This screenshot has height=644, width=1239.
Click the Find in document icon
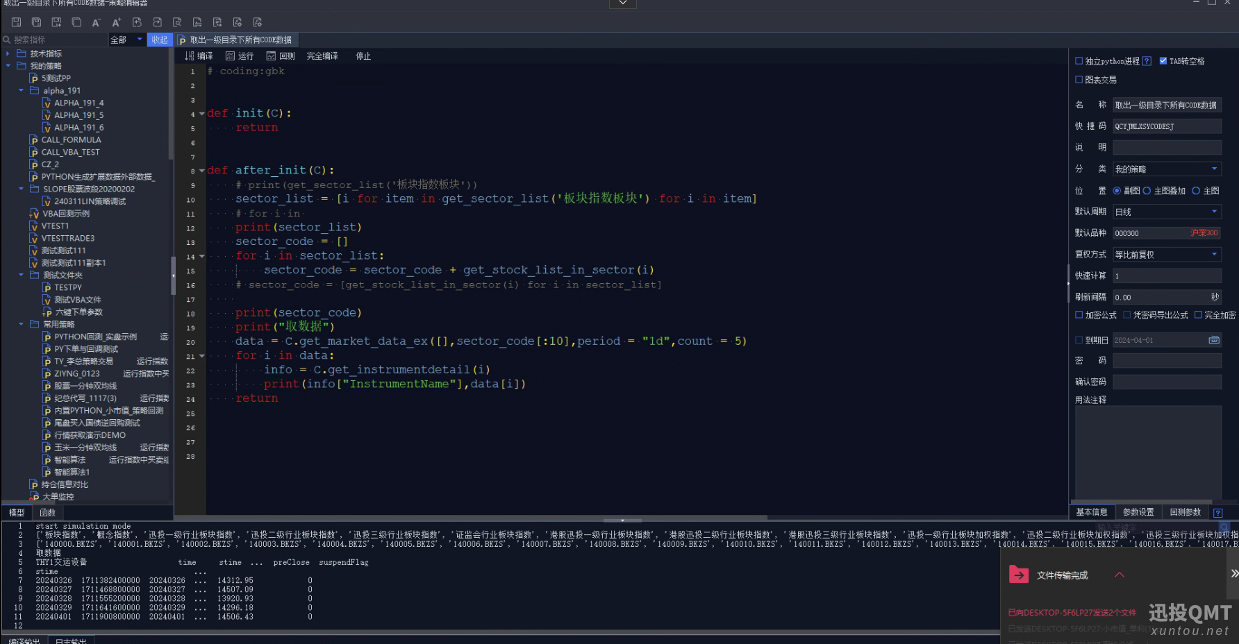click(177, 22)
